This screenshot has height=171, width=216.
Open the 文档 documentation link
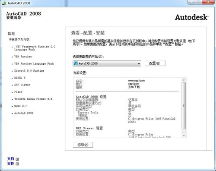[11, 159]
